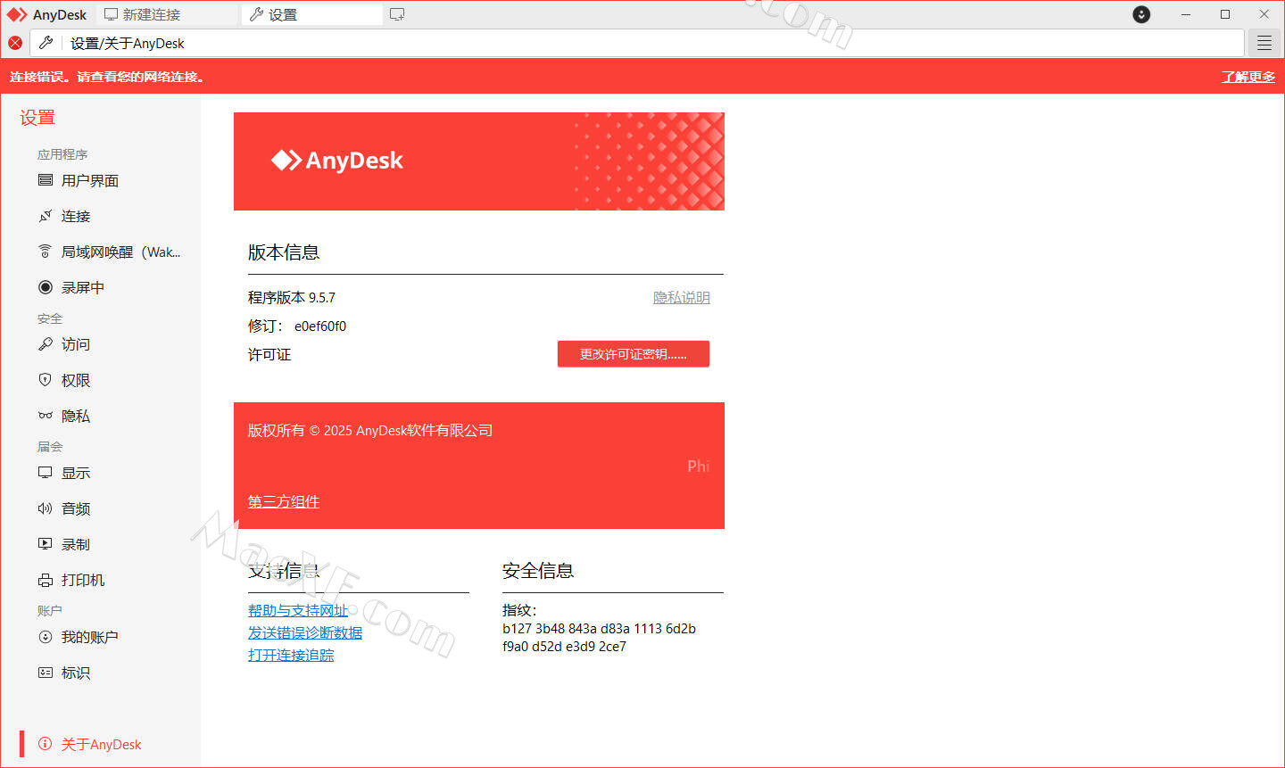1285x768 pixels.
Task: Click the 发送错误诊断数据 link
Action: pos(305,632)
